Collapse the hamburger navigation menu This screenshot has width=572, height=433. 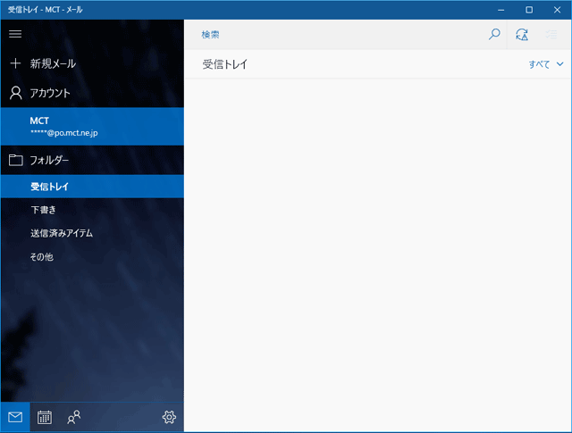15,34
